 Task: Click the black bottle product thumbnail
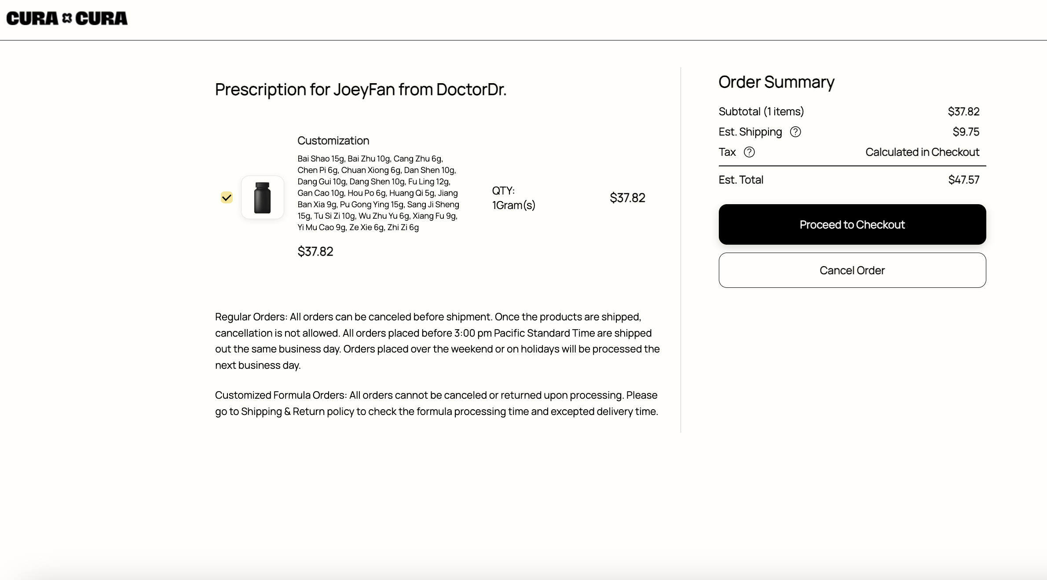[263, 198]
